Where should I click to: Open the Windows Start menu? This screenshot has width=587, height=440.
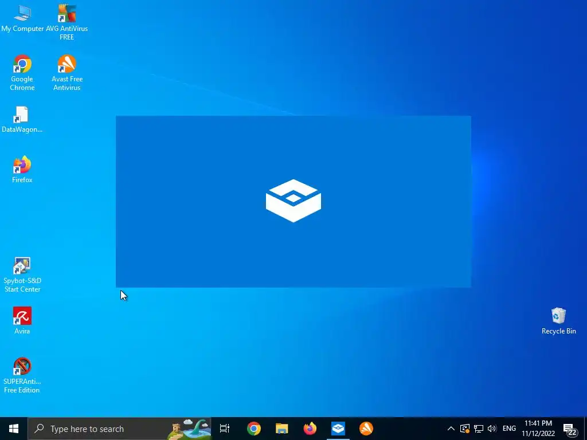(x=14, y=429)
